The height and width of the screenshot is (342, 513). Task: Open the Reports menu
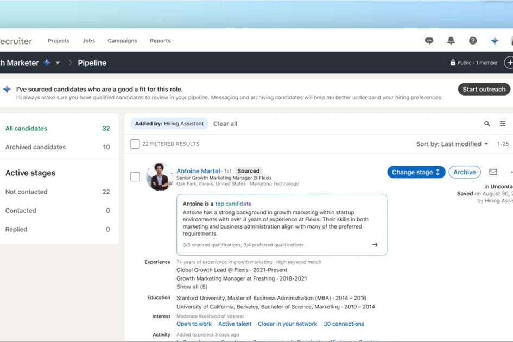pyautogui.click(x=160, y=41)
